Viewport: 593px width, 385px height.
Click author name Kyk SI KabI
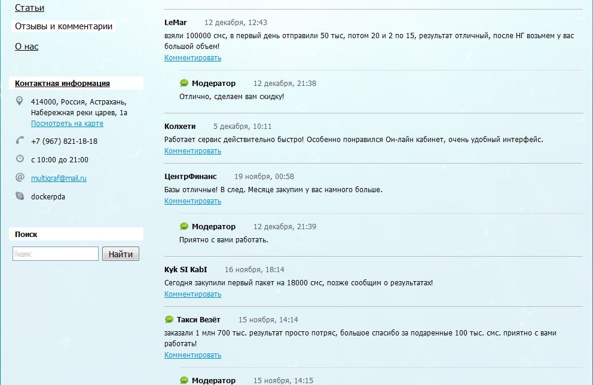[186, 270]
